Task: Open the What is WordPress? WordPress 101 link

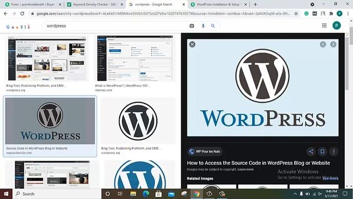Action: click(122, 86)
